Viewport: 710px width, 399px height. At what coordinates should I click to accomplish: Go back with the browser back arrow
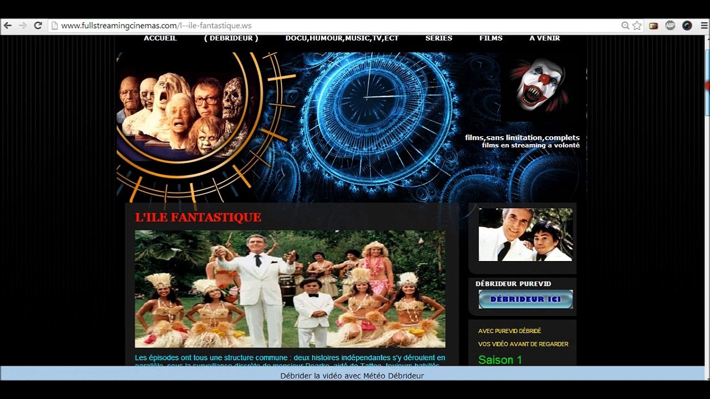tap(8, 25)
